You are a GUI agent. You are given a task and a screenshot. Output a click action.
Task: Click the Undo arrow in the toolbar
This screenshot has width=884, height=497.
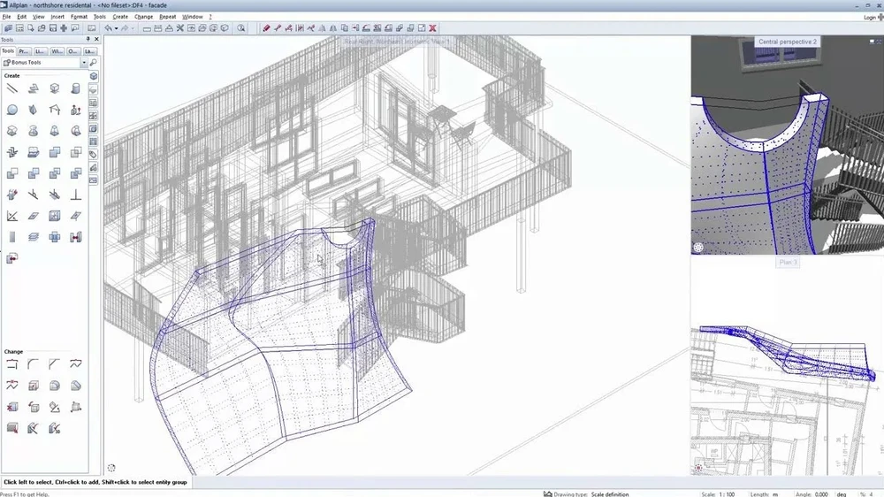[108, 28]
